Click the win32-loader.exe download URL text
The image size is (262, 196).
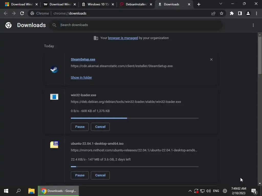(126, 102)
